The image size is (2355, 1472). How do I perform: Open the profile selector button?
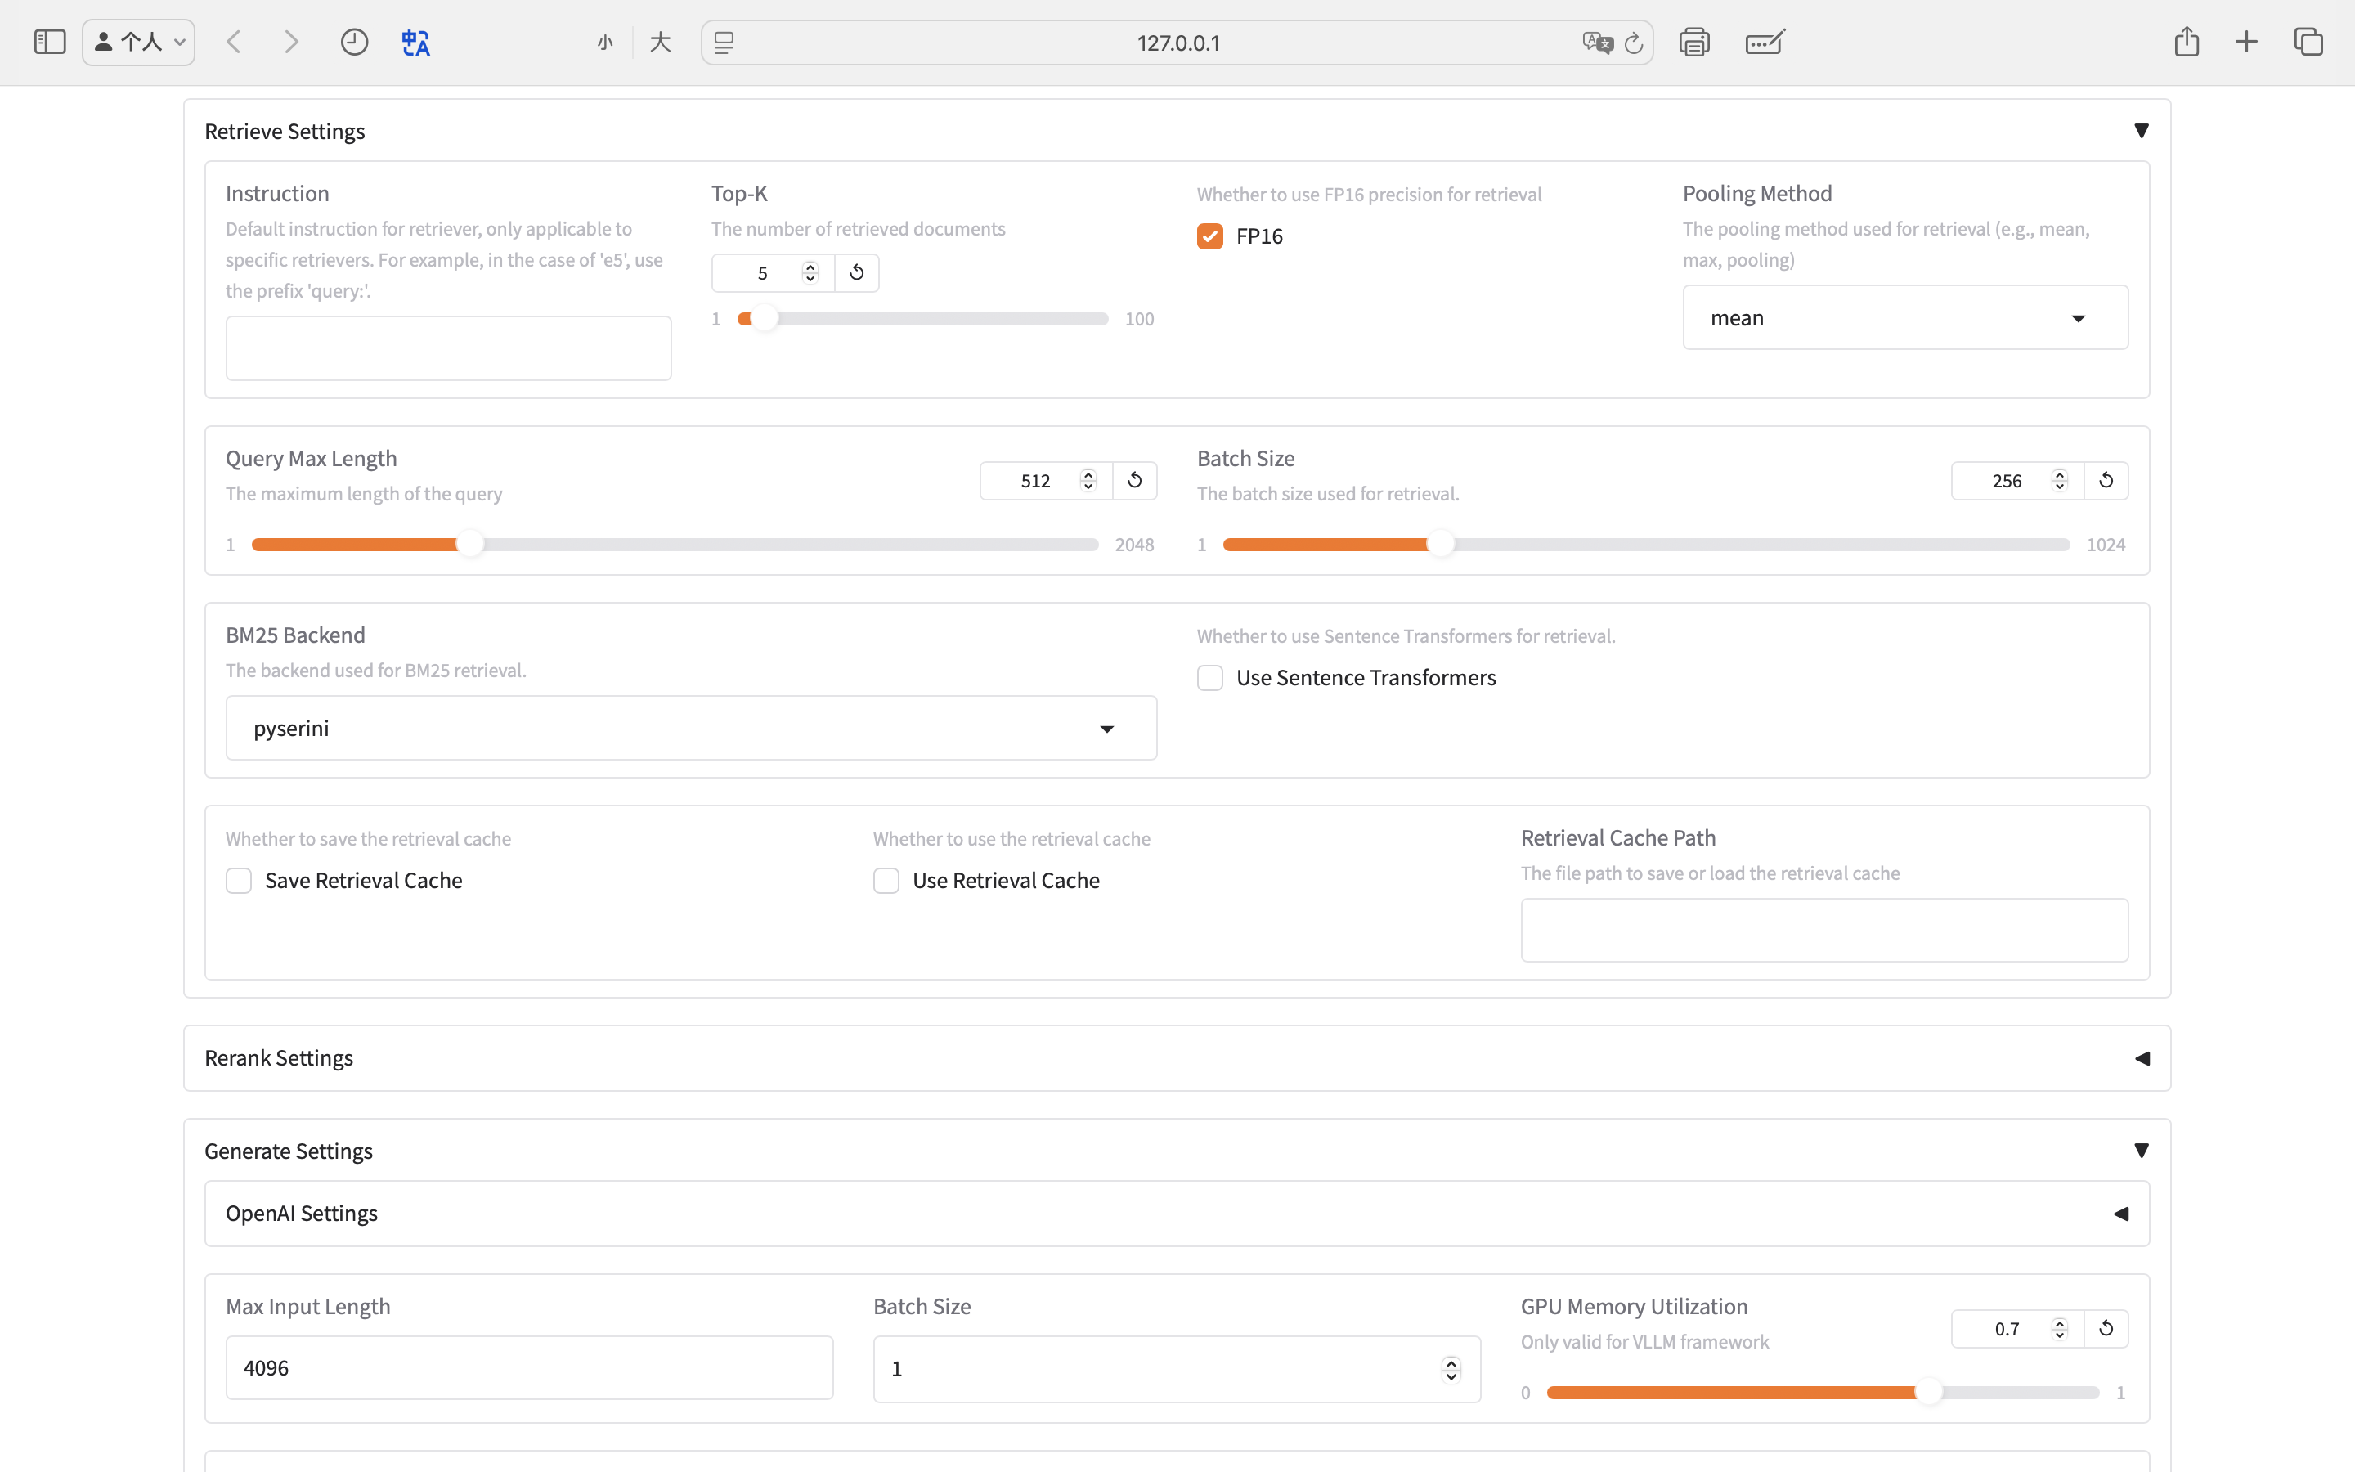tap(139, 42)
